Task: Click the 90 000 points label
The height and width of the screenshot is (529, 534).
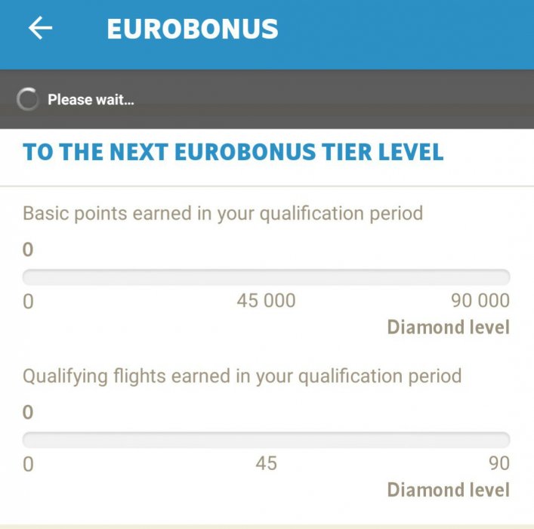Action: (x=480, y=301)
